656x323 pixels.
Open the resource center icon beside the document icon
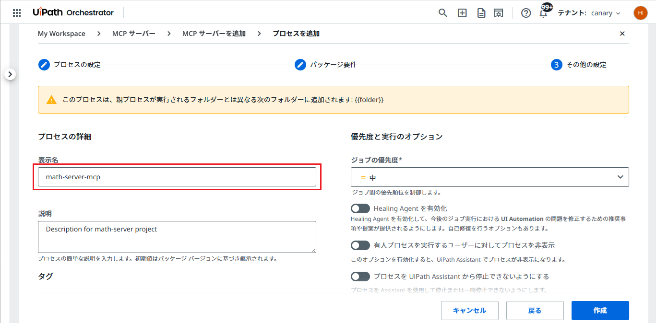[x=499, y=13]
